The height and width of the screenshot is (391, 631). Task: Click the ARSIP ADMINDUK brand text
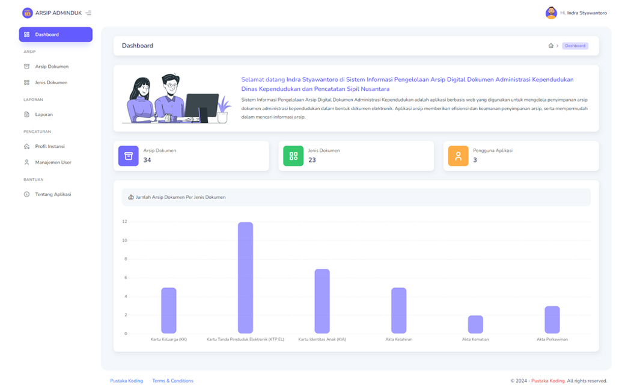[58, 13]
